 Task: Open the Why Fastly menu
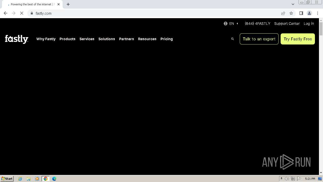point(46,39)
